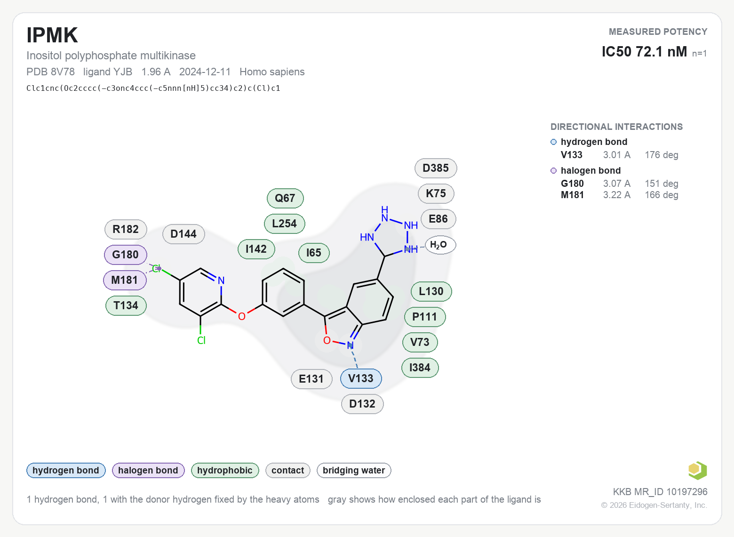Click the I384 residue label
734x537 pixels.
[x=420, y=368]
